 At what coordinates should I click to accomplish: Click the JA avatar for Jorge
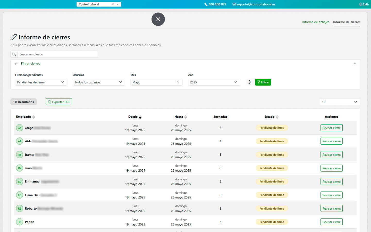(x=20, y=128)
